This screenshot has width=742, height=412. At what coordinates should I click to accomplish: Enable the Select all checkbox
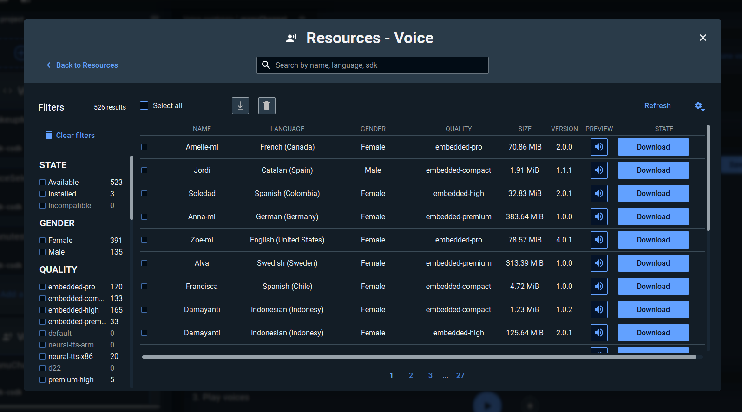[144, 106]
